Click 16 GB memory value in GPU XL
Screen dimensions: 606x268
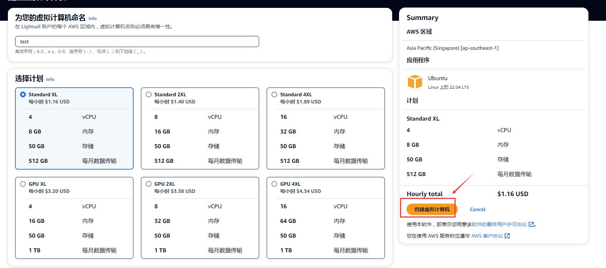pos(37,221)
